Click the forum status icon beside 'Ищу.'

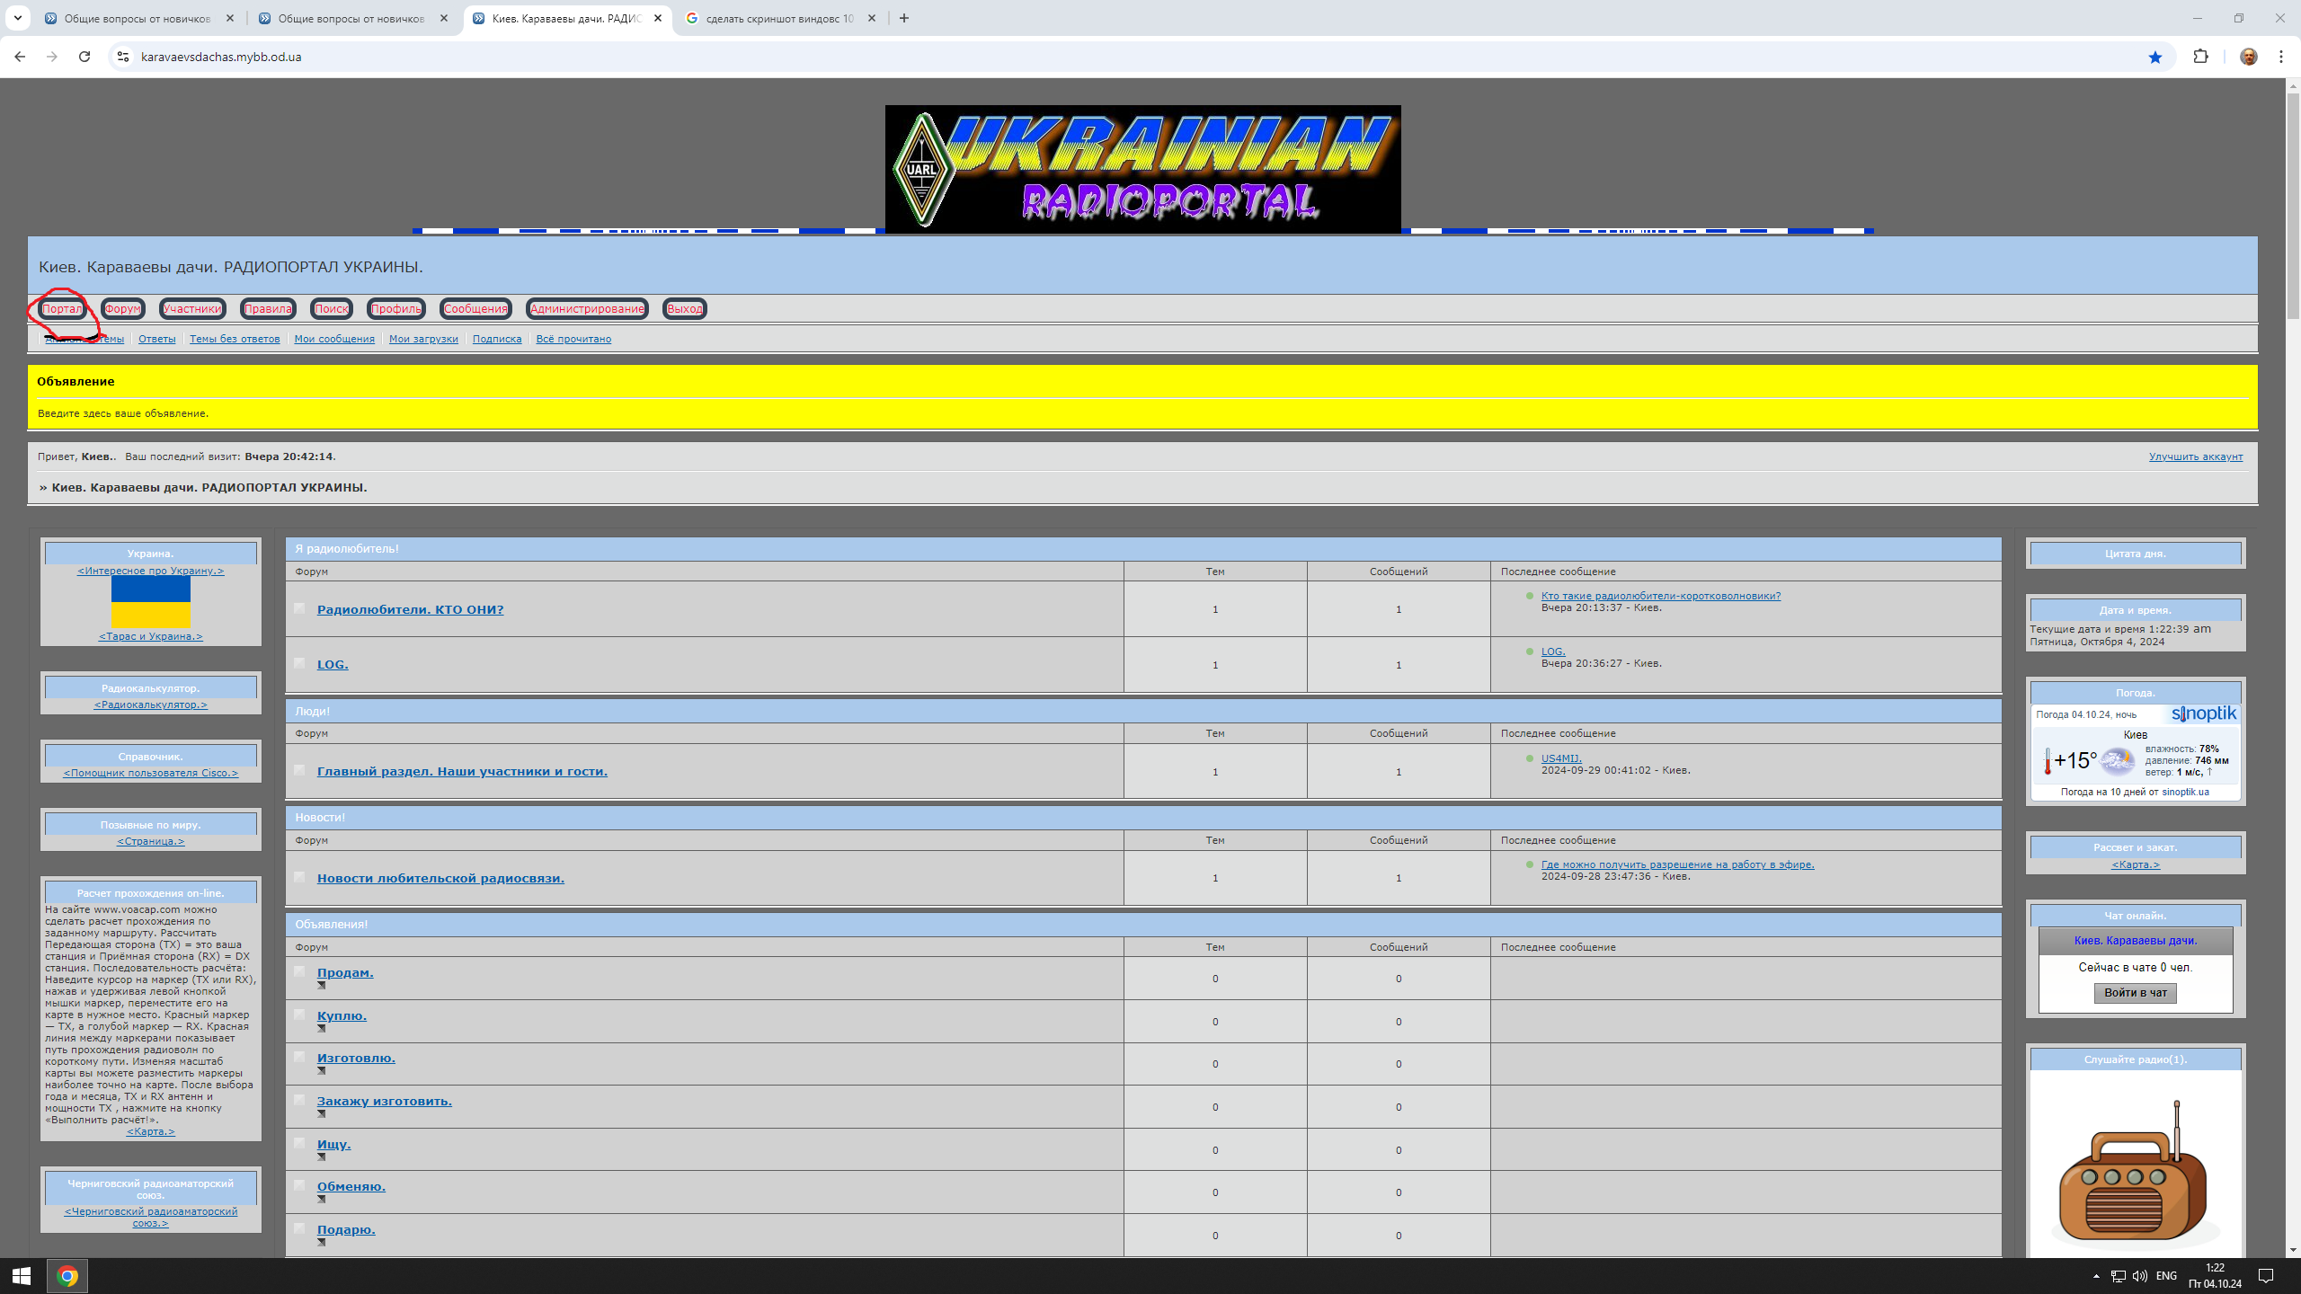click(x=299, y=1143)
